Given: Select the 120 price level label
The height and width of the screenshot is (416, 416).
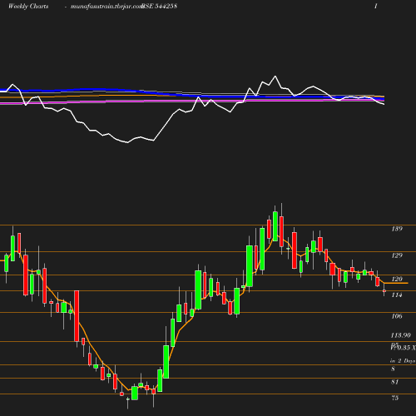Looking at the screenshot, I should point(397,279).
